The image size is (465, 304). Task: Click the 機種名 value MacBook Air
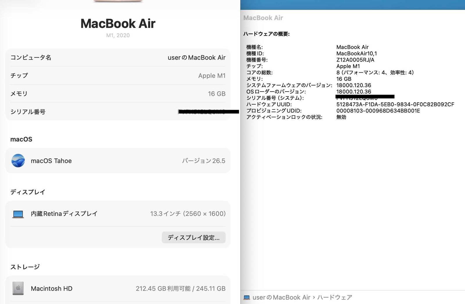pyautogui.click(x=352, y=47)
